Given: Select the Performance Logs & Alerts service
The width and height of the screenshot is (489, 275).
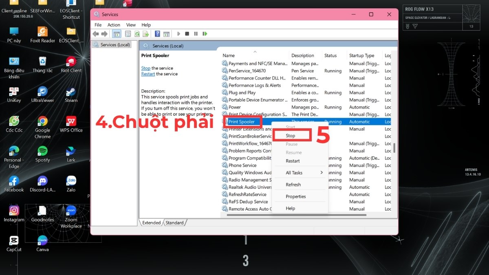Looking at the screenshot, I should point(306,86).
